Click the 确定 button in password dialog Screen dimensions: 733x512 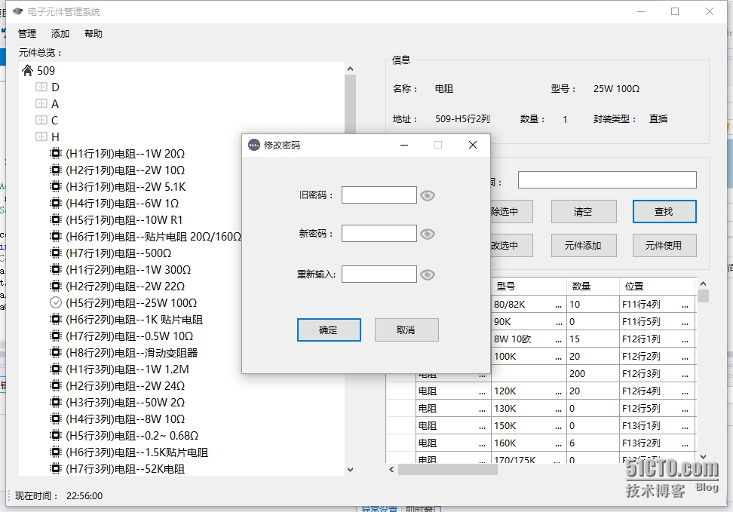(329, 330)
